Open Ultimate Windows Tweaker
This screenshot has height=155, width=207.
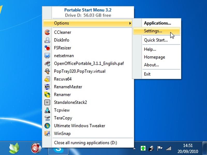coord(79,126)
